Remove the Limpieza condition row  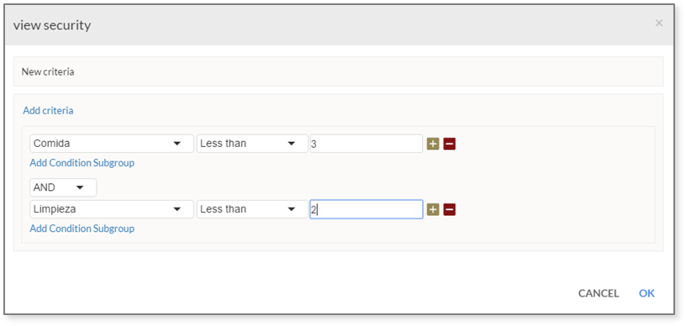(449, 210)
